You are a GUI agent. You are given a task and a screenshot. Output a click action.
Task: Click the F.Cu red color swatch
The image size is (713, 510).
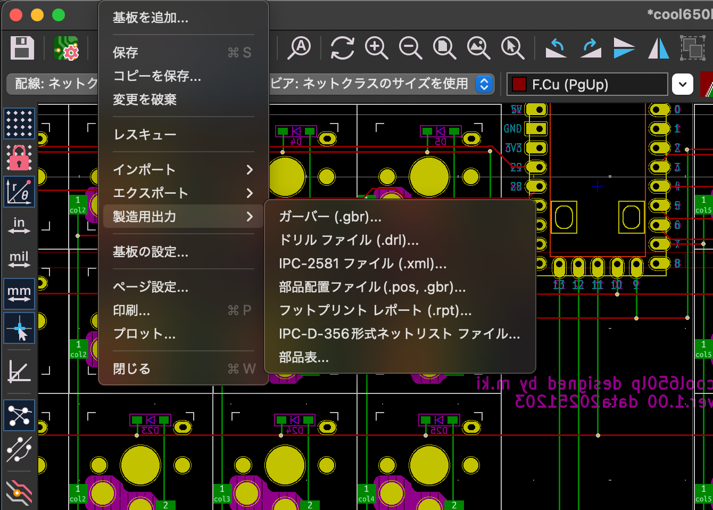point(519,84)
